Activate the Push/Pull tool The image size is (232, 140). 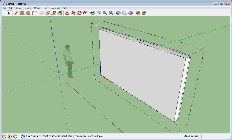[x=67, y=13]
